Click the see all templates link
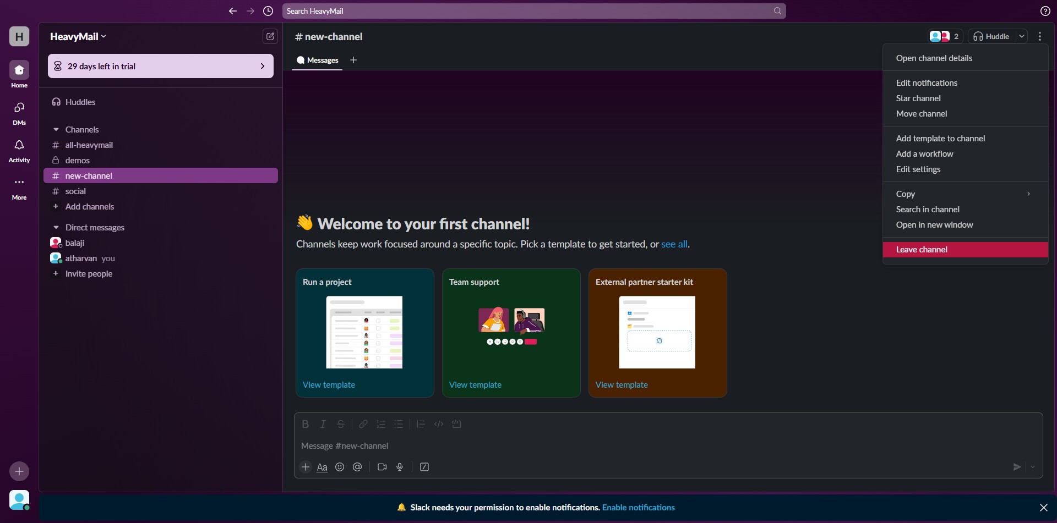 pos(674,244)
